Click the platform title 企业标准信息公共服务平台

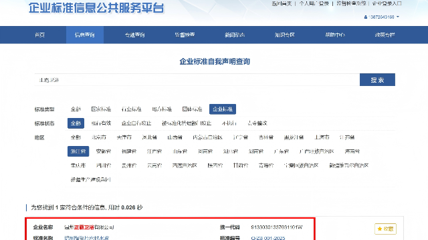(96, 7)
